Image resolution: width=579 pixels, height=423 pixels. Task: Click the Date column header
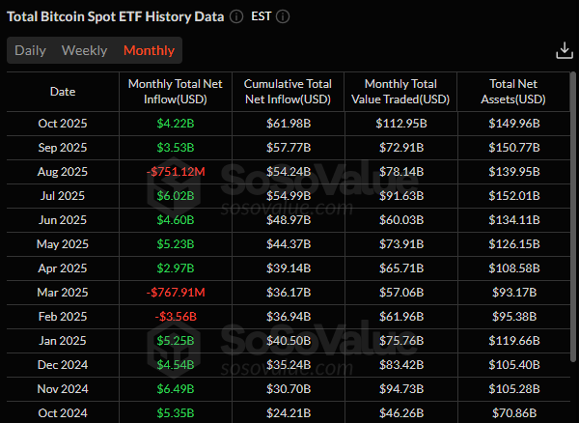[x=63, y=92]
